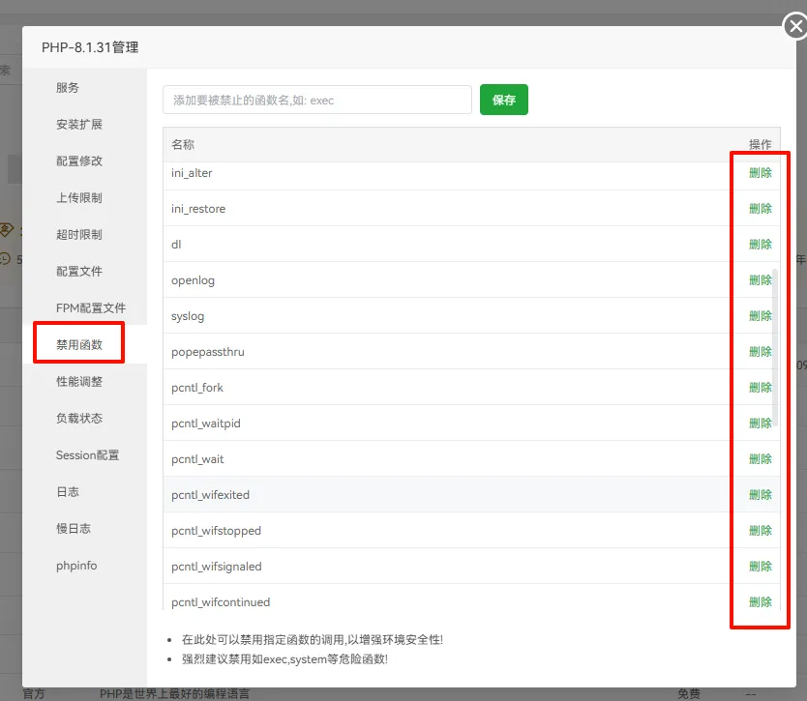The image size is (807, 701).
Task: Close the PHP-8.1.31 management dialog
Action: [x=794, y=28]
